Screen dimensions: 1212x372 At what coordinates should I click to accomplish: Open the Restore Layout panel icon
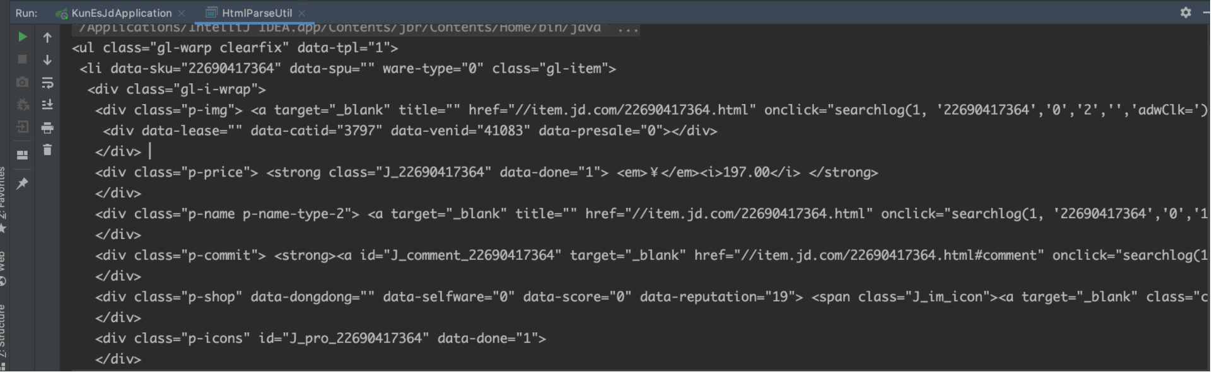click(22, 155)
